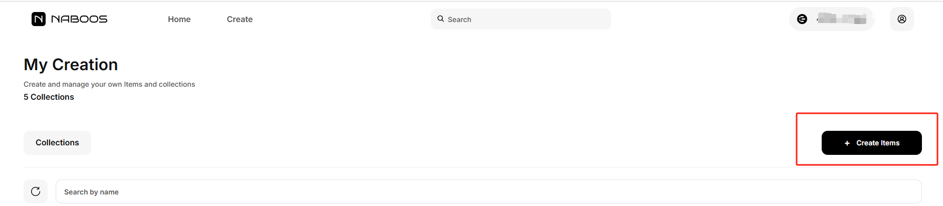Click the plus icon on Create Items

[x=847, y=143]
